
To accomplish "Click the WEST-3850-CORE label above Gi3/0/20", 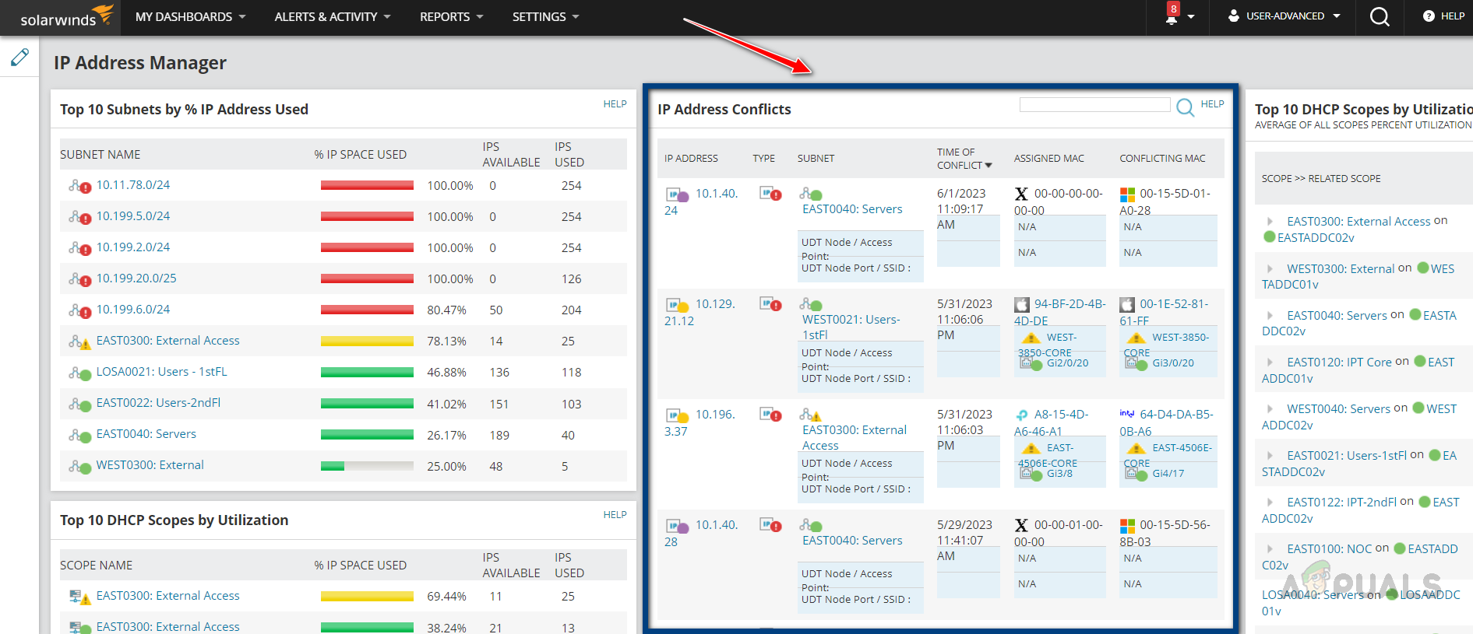I will (1166, 345).
